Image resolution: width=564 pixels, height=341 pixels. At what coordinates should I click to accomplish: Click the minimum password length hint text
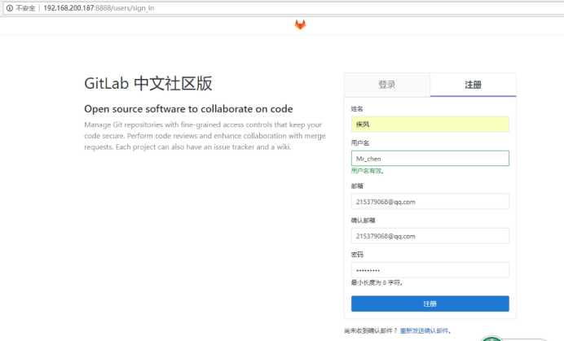[377, 282]
